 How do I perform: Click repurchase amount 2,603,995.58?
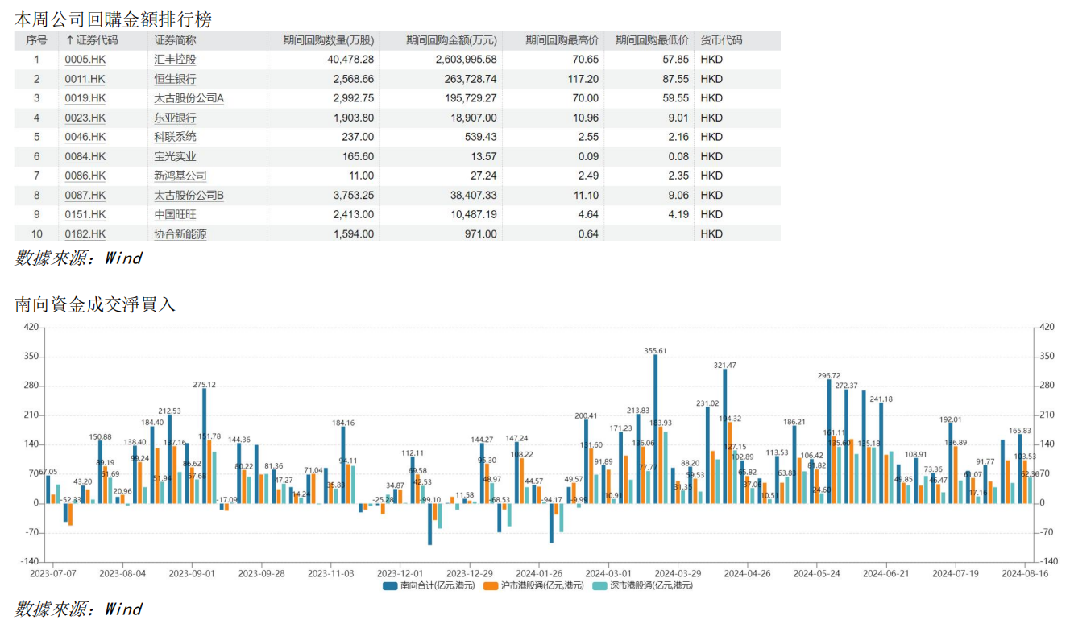(466, 60)
